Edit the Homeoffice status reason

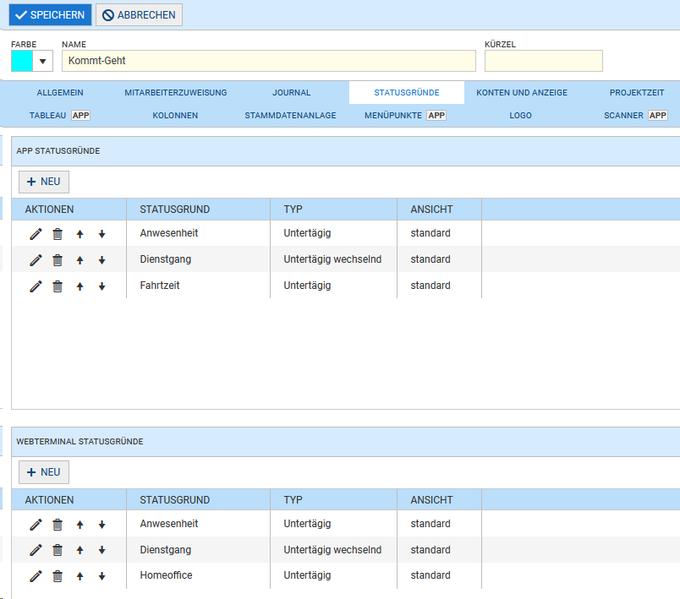(x=36, y=575)
